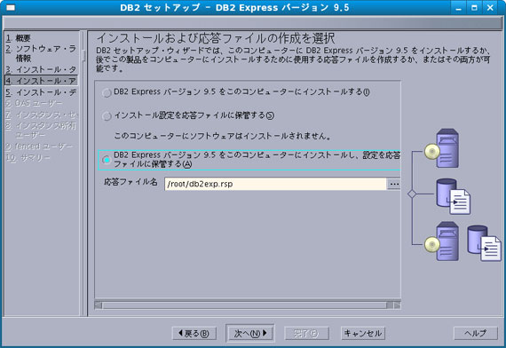Click the 戻る(B) back button
The height and width of the screenshot is (348, 506).
tap(194, 333)
